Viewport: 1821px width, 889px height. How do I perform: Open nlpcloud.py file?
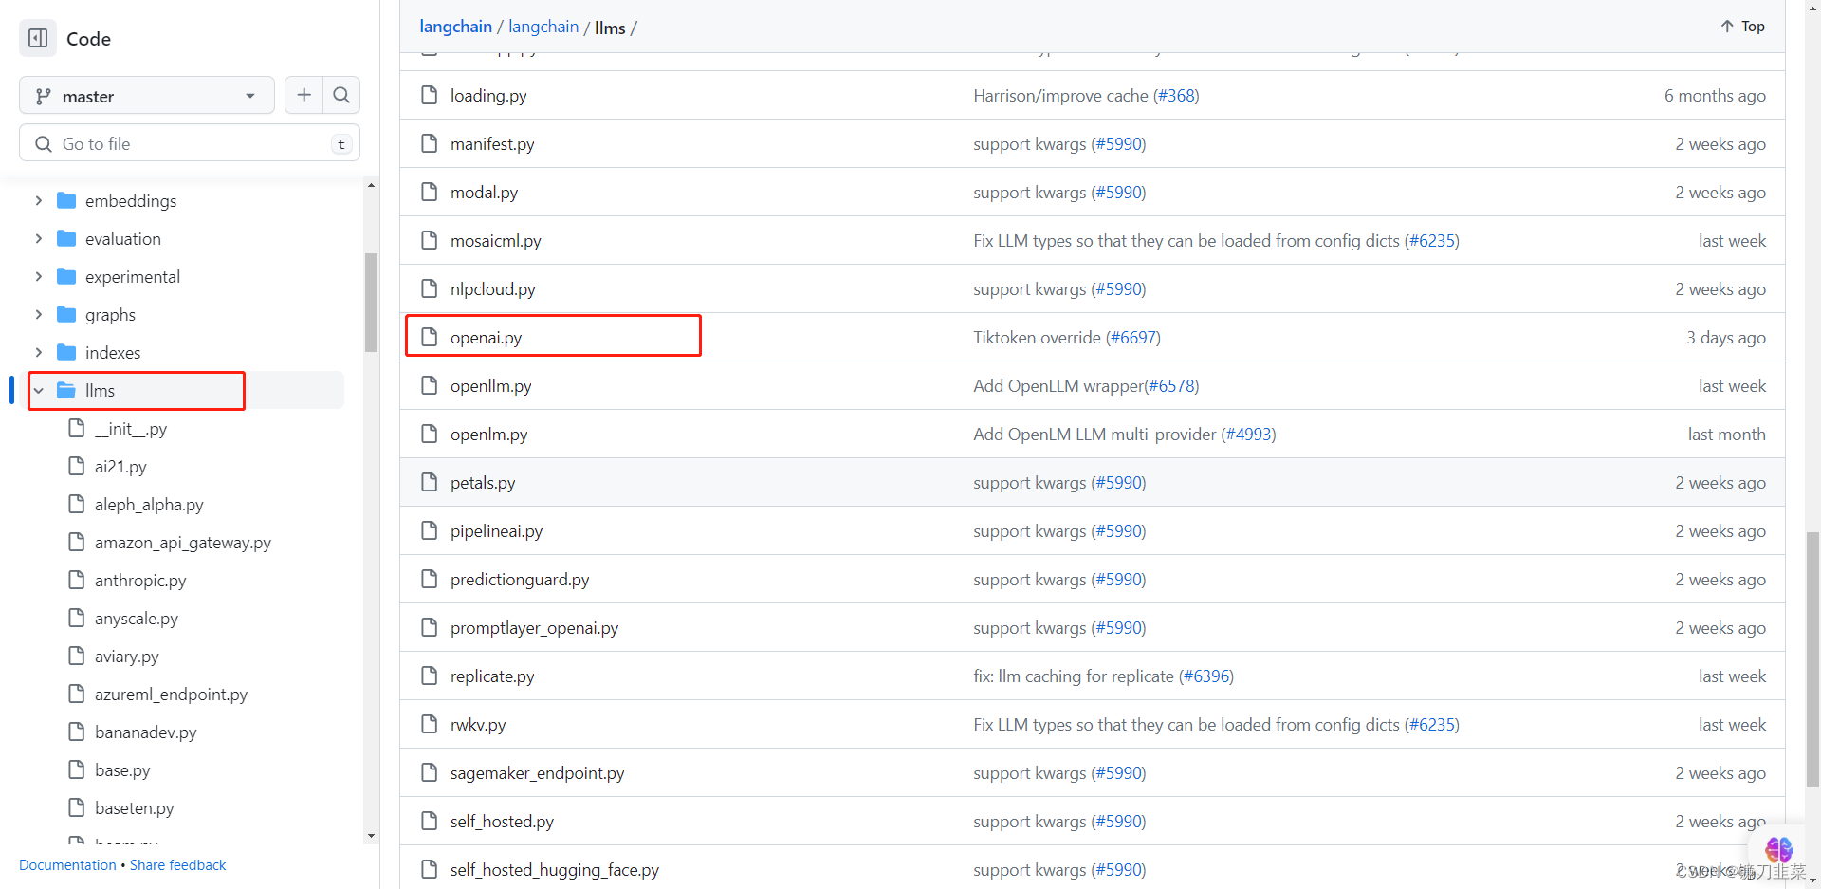coord(493,288)
